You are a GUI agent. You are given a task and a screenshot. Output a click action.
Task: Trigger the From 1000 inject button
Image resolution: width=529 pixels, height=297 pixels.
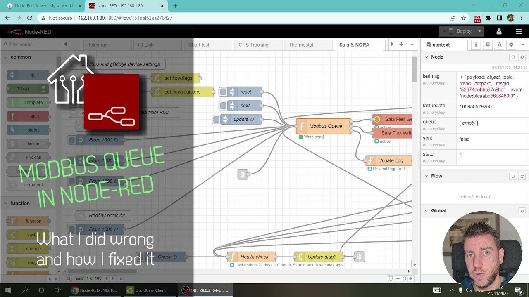[71, 140]
